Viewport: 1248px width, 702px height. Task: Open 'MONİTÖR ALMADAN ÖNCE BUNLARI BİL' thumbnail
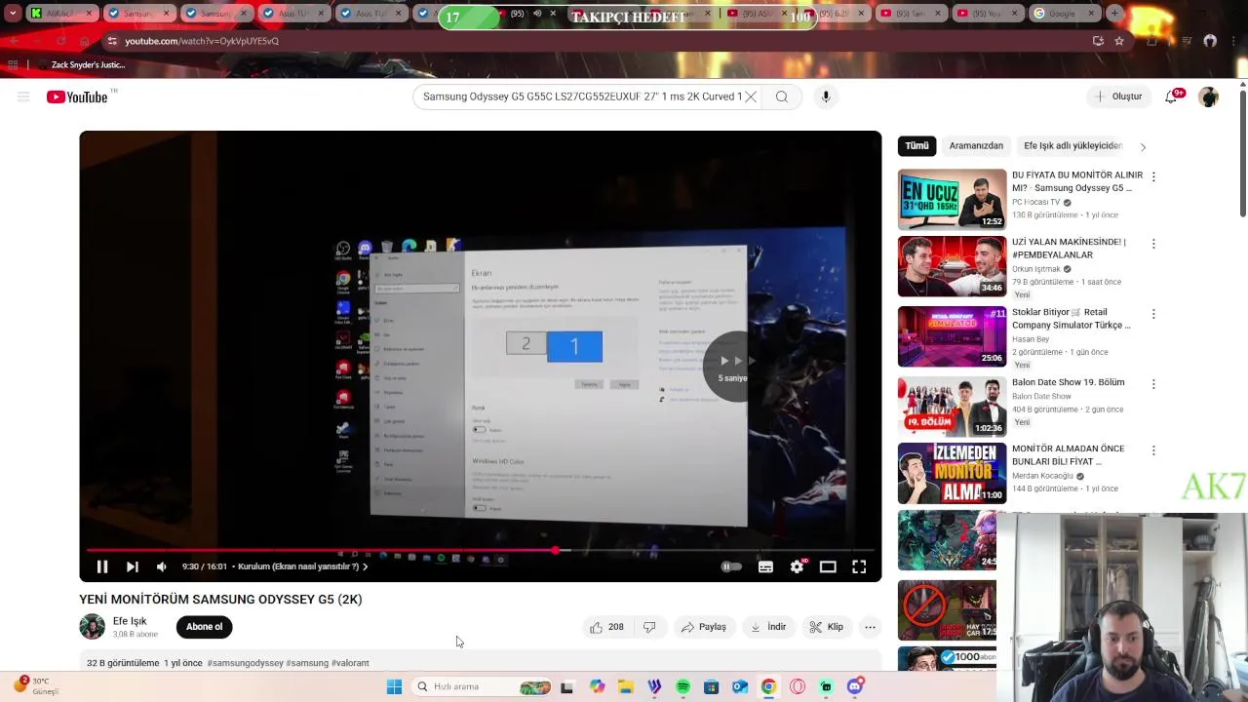pyautogui.click(x=952, y=473)
